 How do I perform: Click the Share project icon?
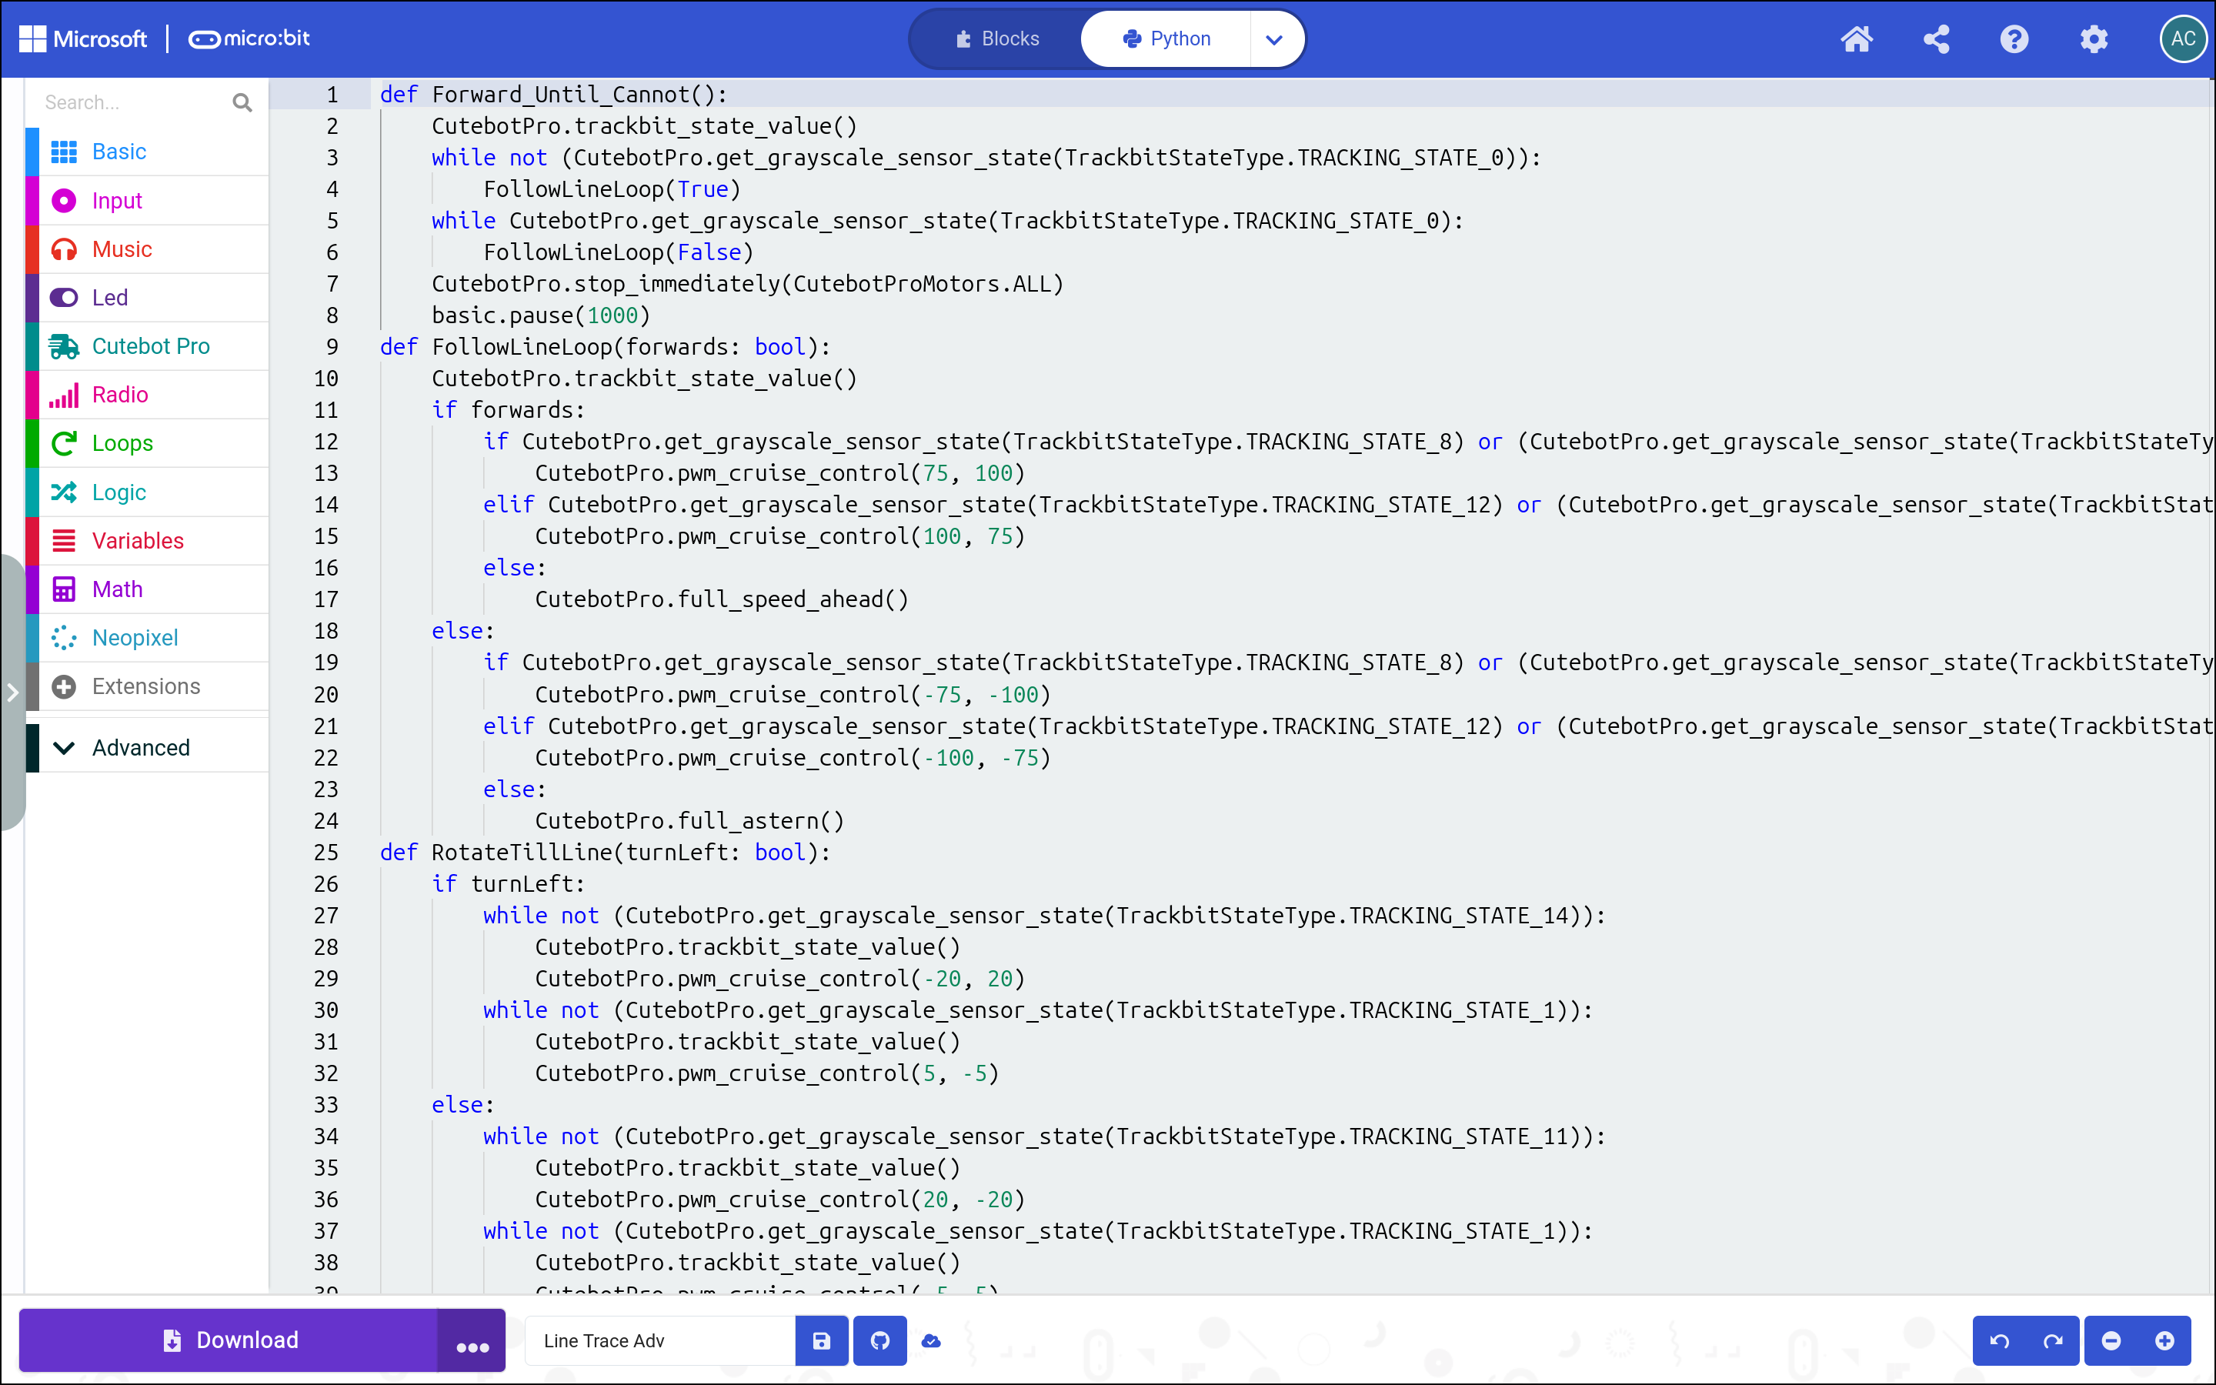(x=1936, y=38)
